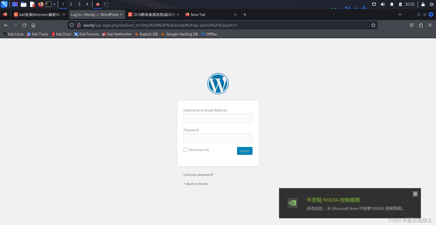436x225 pixels.
Task: Focus the Password field
Action: coord(218,138)
